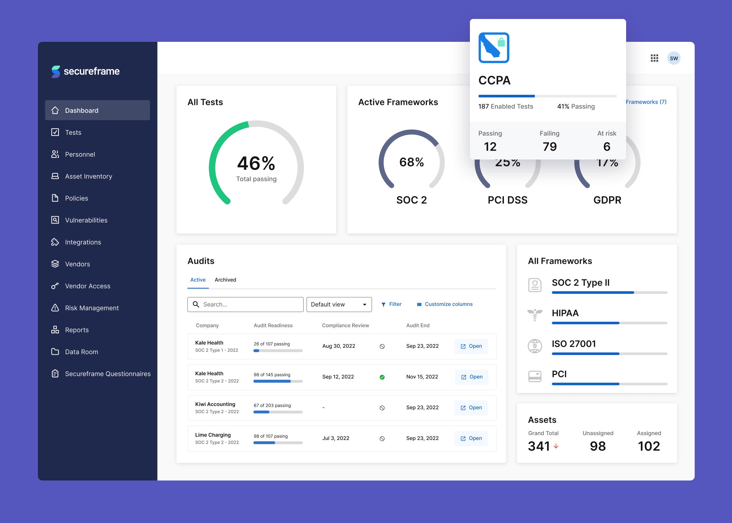Screen dimensions: 732x523
Task: Click the Vendor Access key icon
Action: [55, 286]
